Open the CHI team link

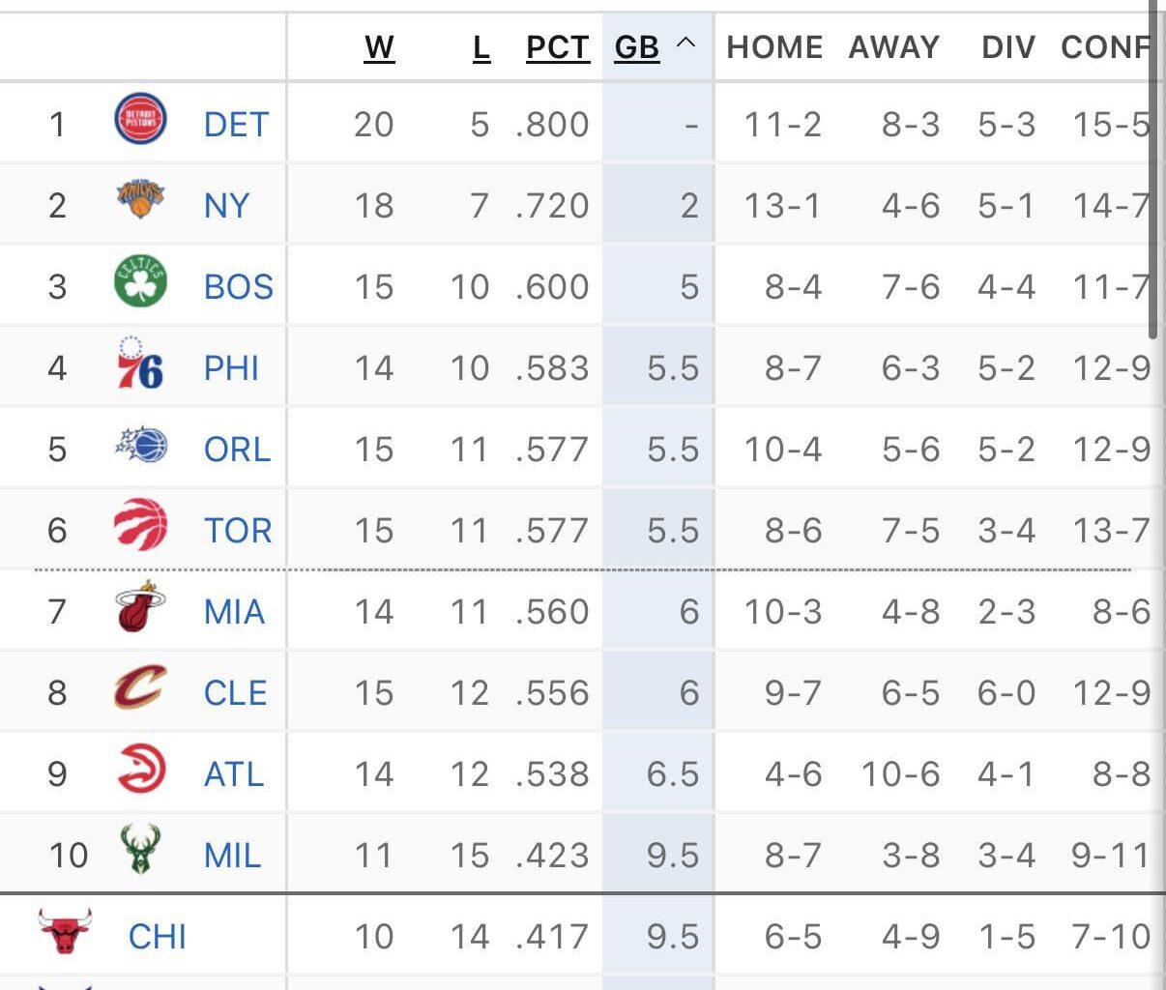158,937
